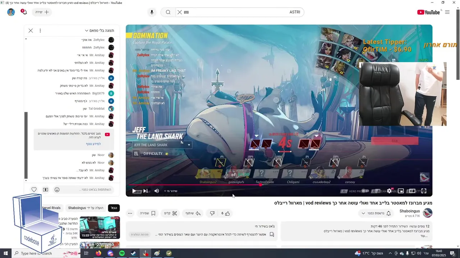The width and height of the screenshot is (460, 258).
Task: Click the chat scrollbar thumb
Action: [26, 145]
